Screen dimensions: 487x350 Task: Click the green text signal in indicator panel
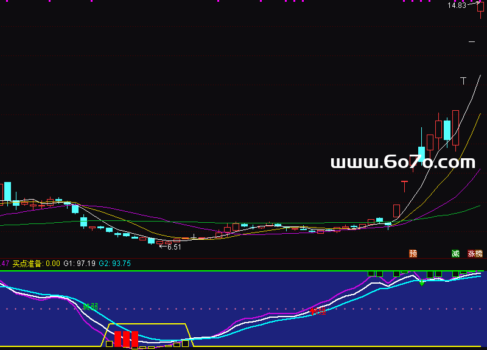pos(90,306)
